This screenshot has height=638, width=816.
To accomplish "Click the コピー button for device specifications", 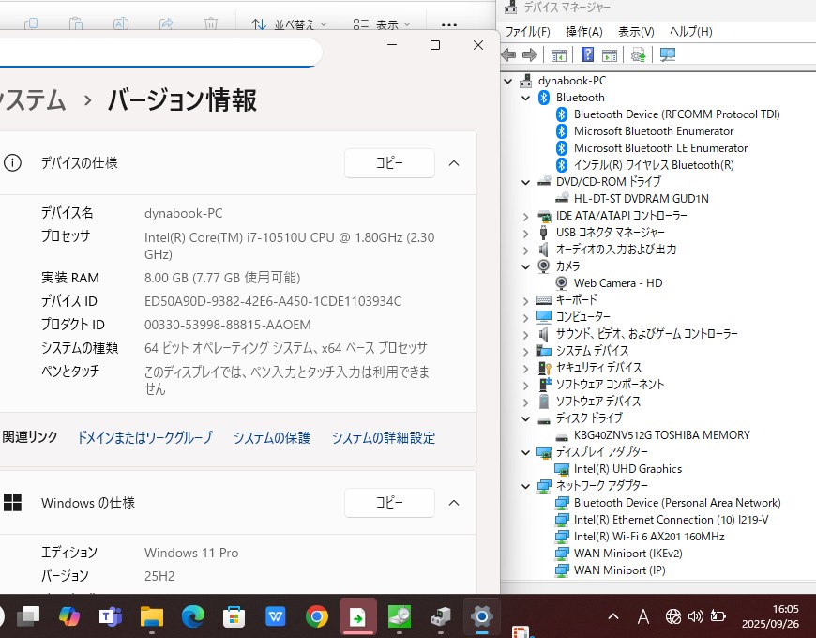I will [x=389, y=163].
